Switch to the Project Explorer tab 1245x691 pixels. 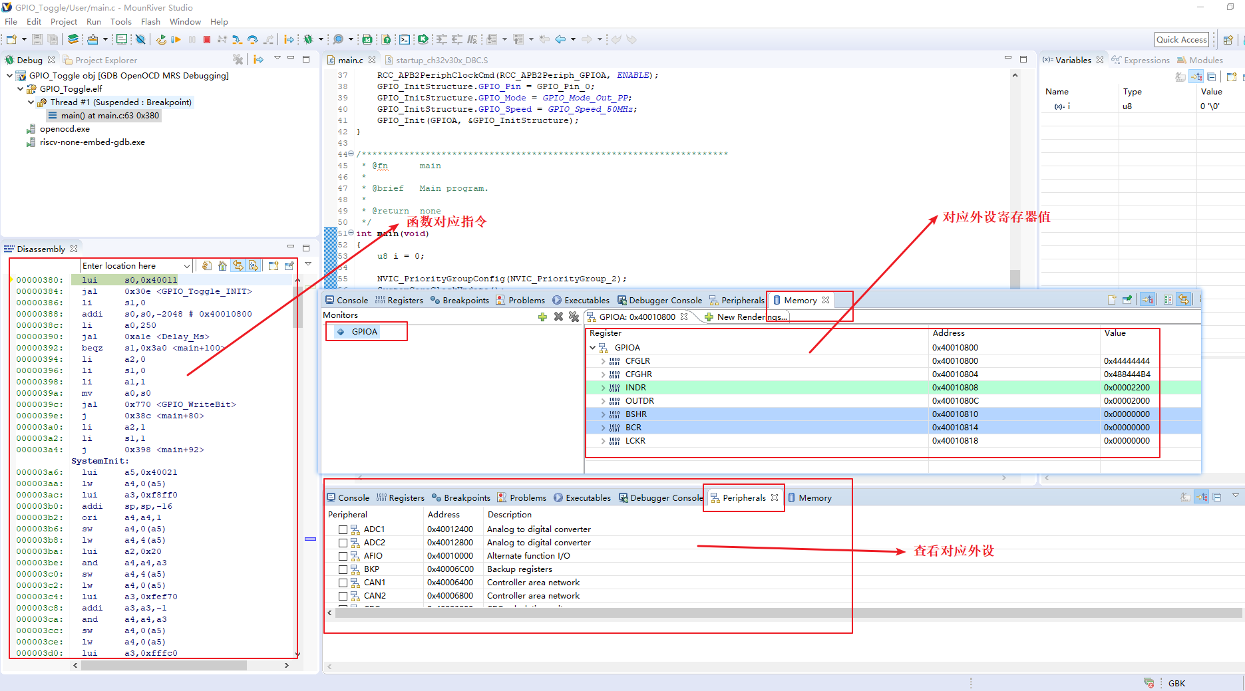(x=100, y=60)
